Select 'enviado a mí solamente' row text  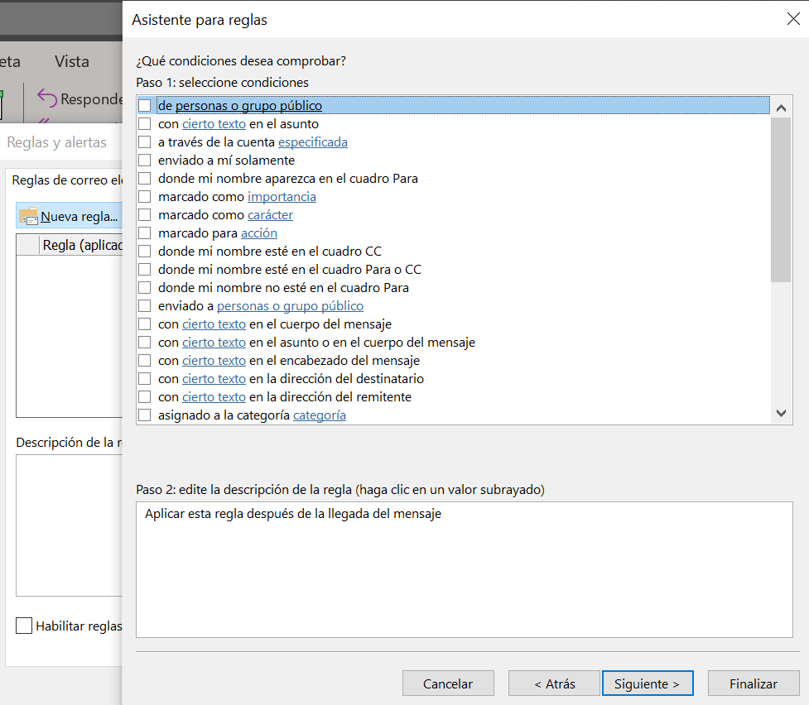coord(227,160)
